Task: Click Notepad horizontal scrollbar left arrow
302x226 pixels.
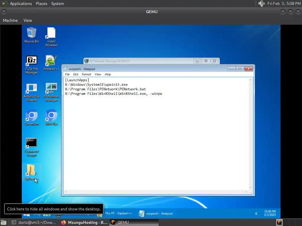Action: click(x=66, y=192)
